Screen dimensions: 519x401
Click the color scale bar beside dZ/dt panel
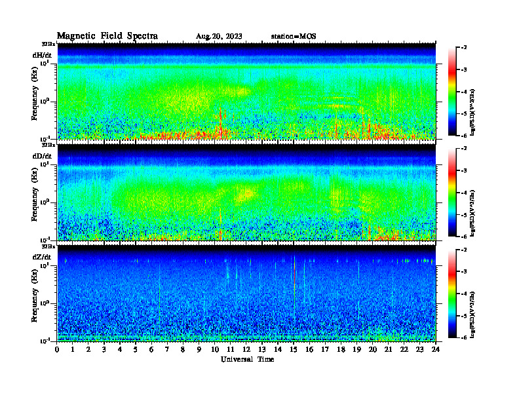452,294
